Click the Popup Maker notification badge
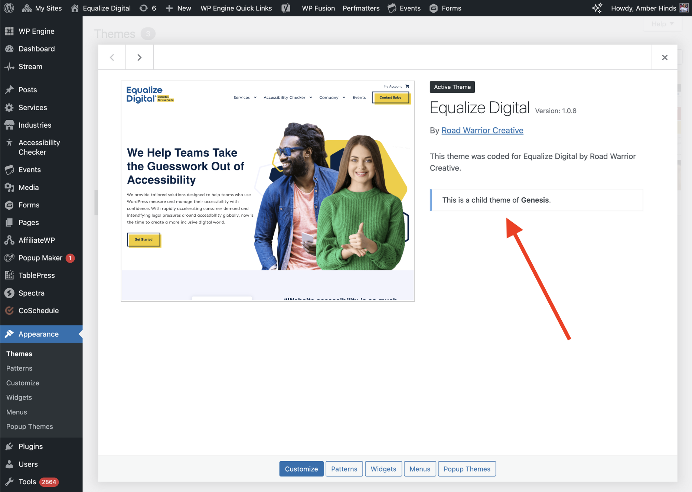Screen dimensions: 692x492 pyautogui.click(x=70, y=258)
